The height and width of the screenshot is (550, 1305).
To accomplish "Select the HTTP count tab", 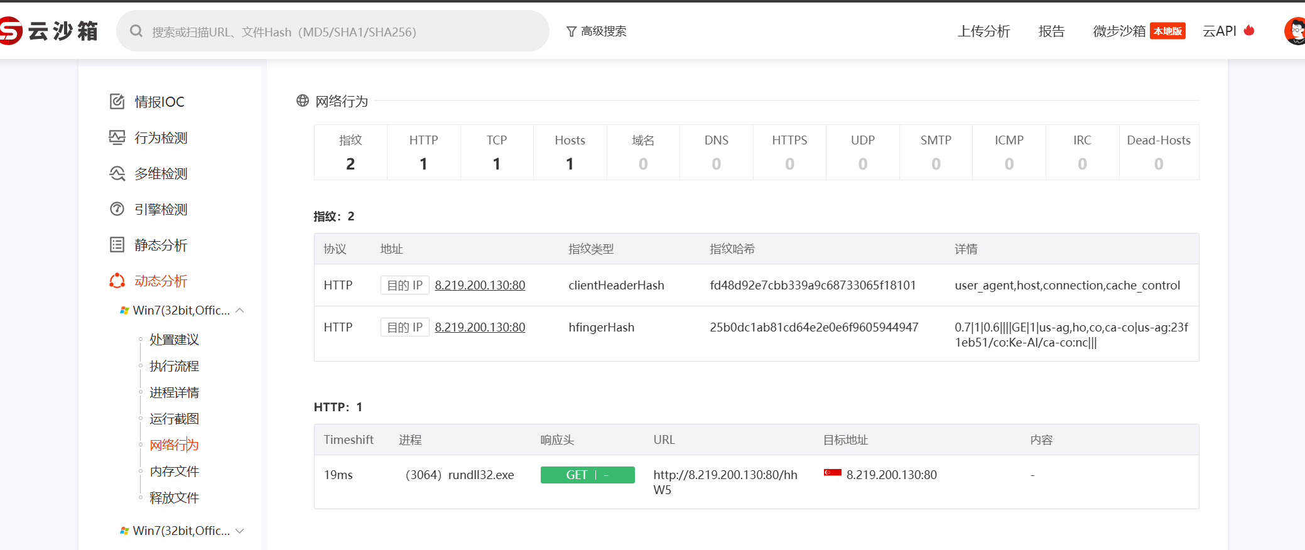I will pos(423,152).
